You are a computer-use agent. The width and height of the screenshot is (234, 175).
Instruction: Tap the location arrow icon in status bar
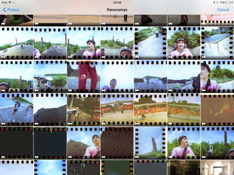[214, 3]
